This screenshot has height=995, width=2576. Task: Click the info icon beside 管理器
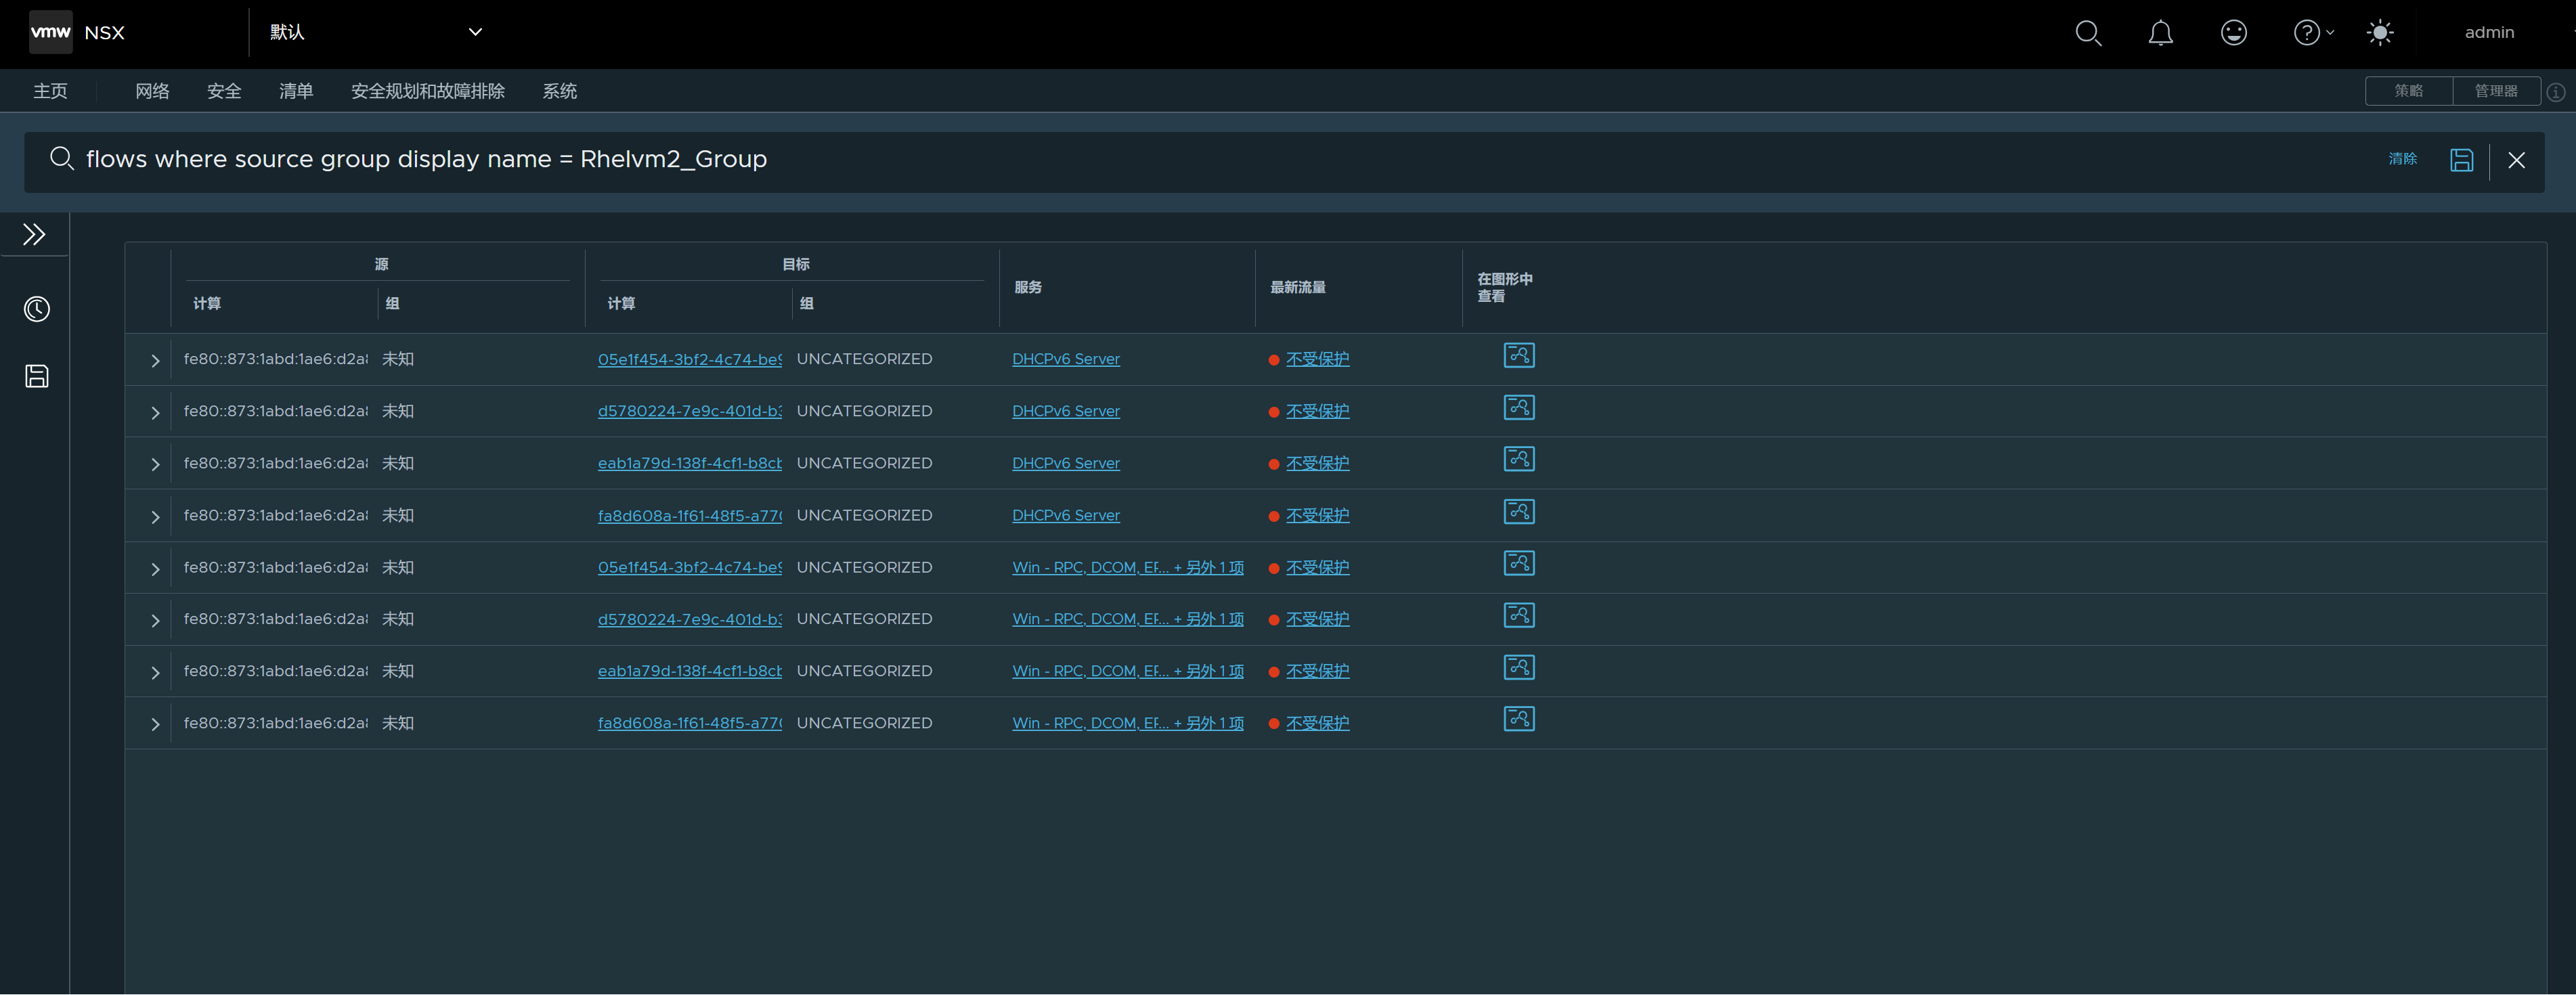coord(2556,92)
